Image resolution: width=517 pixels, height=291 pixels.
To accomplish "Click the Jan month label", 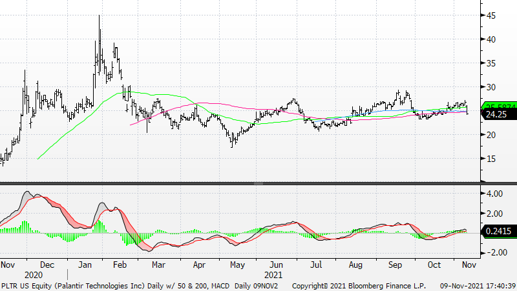I will coord(85,265).
